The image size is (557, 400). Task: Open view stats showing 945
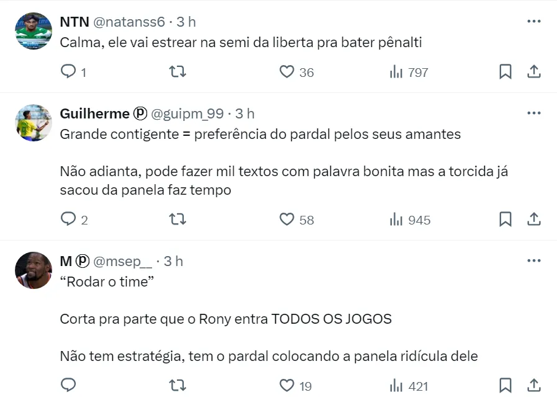pos(409,220)
